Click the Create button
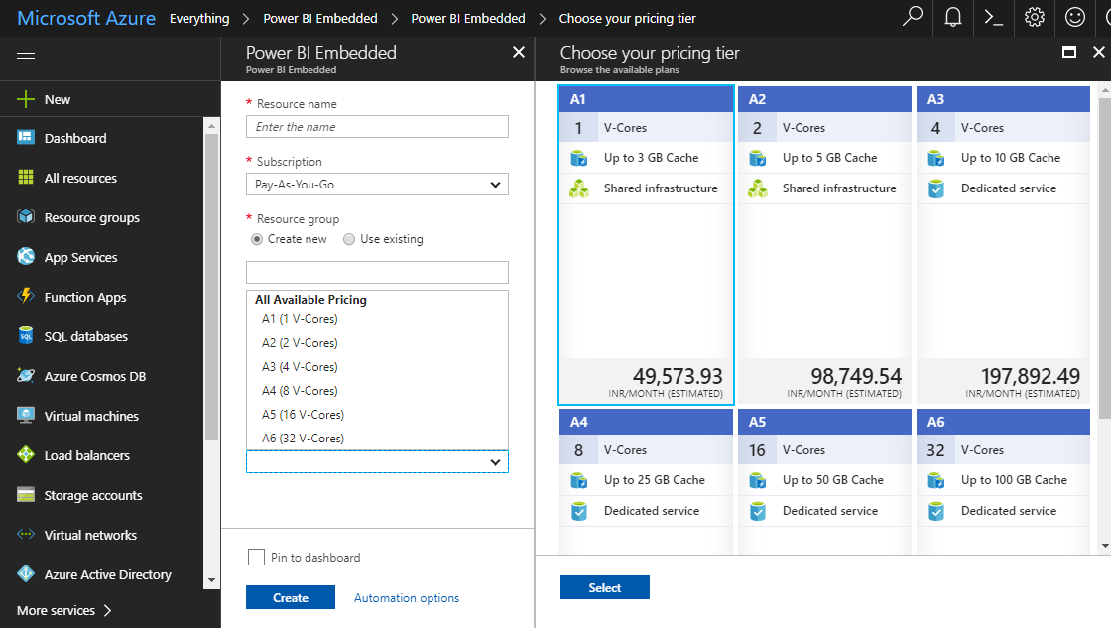The image size is (1111, 628). pyautogui.click(x=291, y=598)
